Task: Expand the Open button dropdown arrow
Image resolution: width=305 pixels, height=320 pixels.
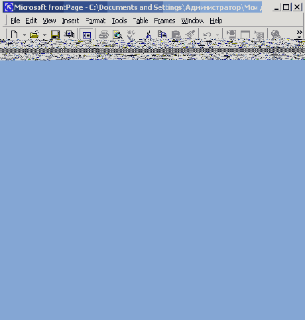Action: tap(44, 35)
